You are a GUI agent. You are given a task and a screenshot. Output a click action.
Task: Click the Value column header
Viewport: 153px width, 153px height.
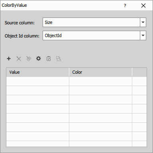[37, 72]
